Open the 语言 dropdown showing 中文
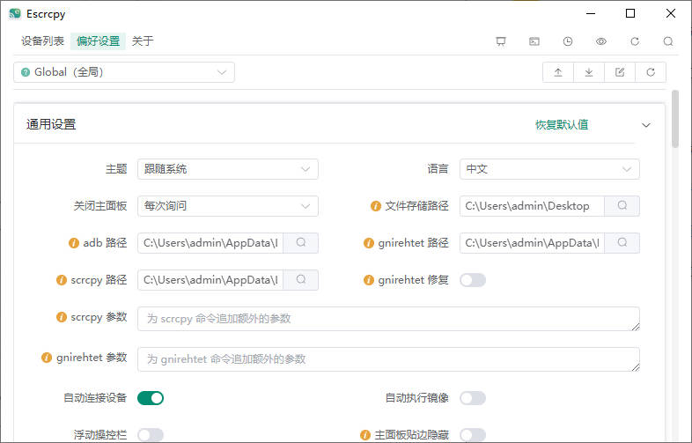This screenshot has width=692, height=443. [549, 169]
